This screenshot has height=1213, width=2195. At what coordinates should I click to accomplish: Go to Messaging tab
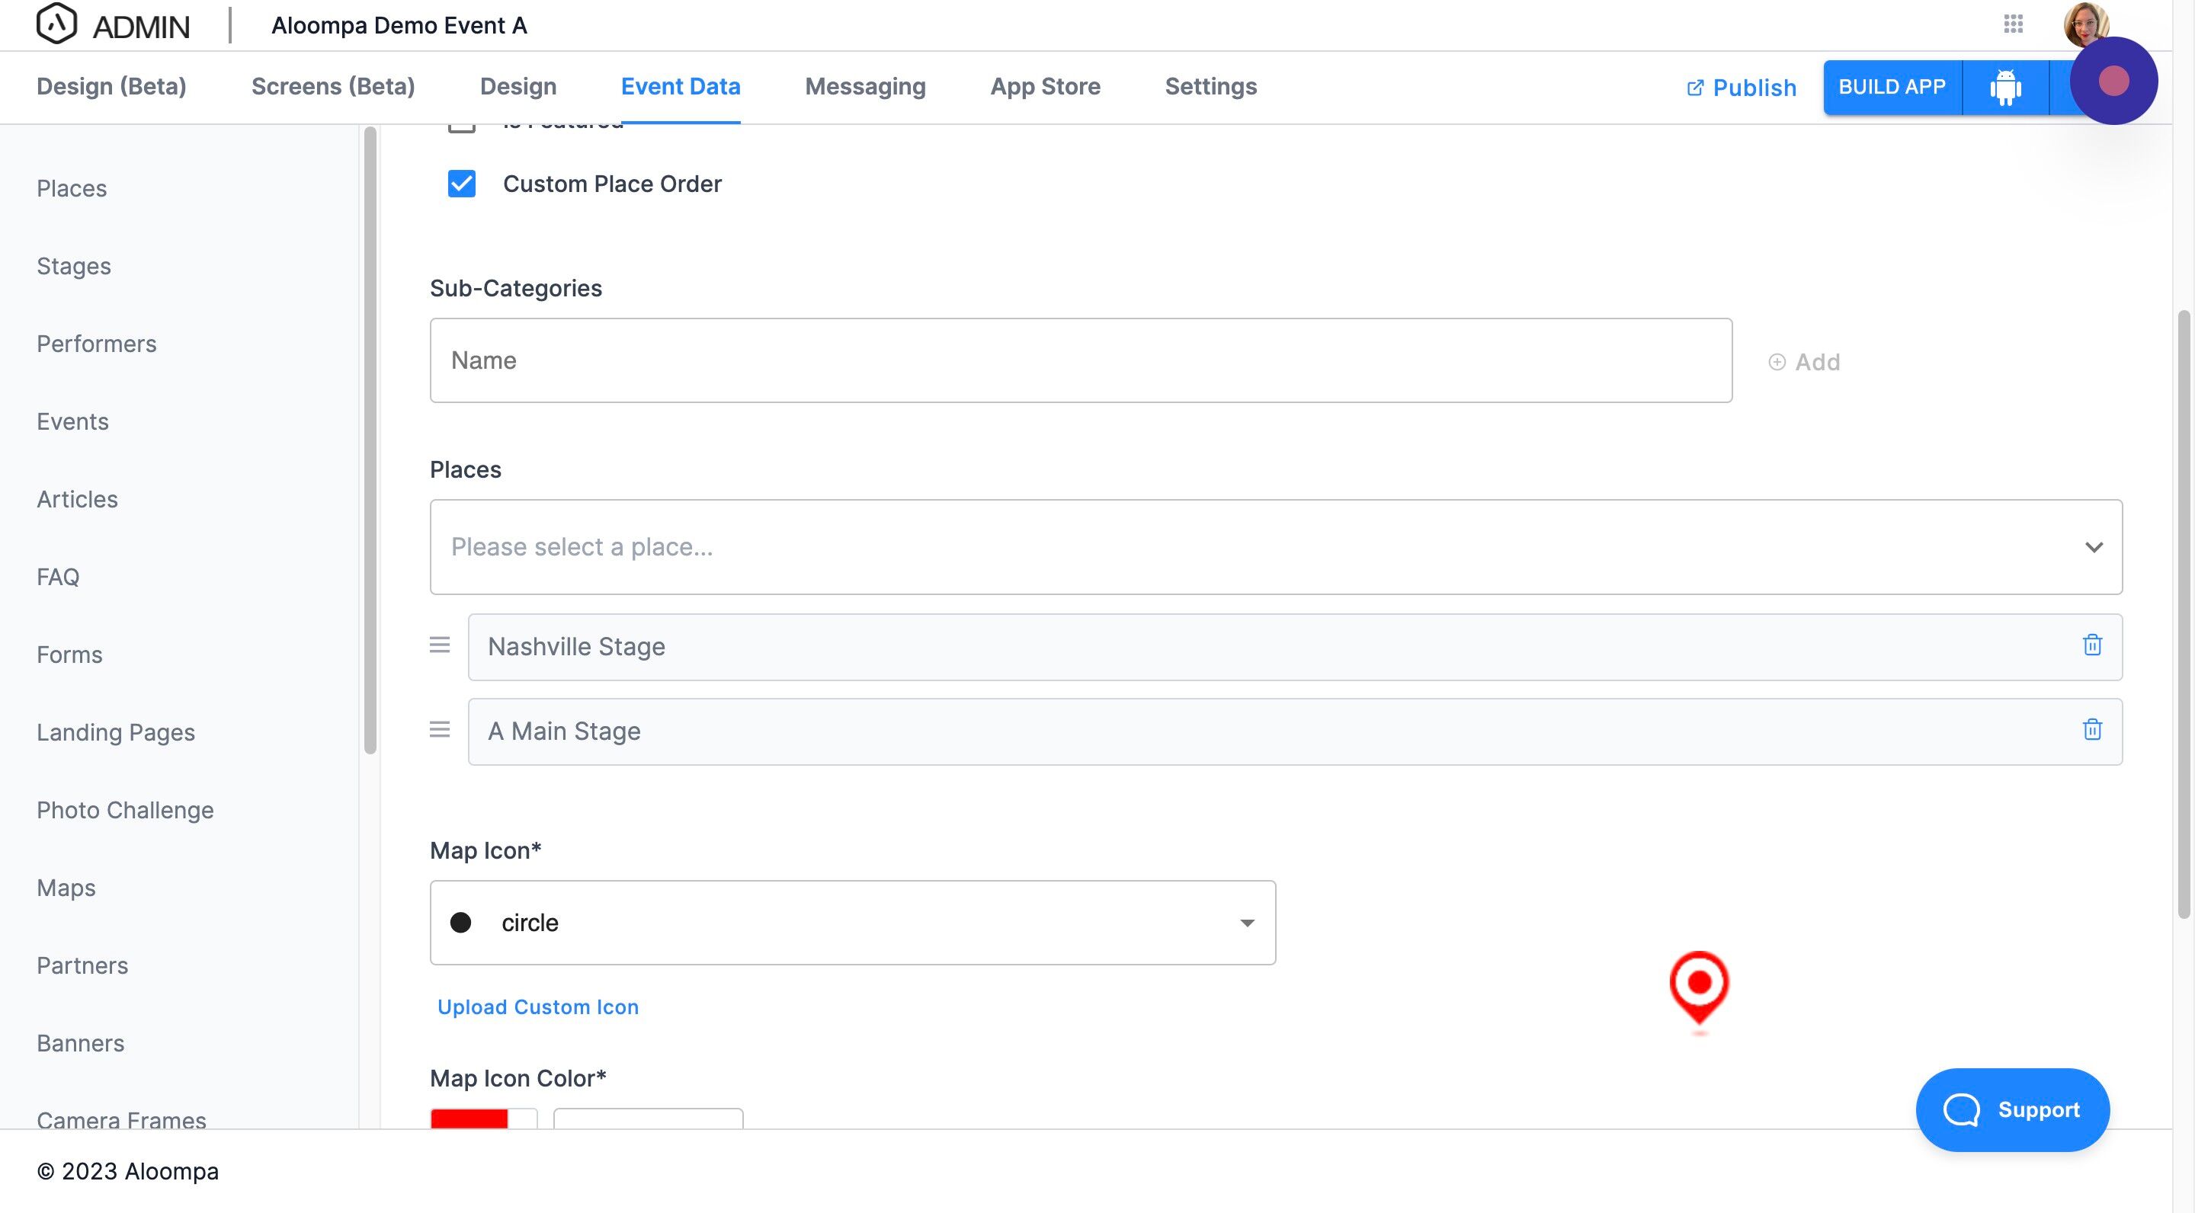click(865, 87)
